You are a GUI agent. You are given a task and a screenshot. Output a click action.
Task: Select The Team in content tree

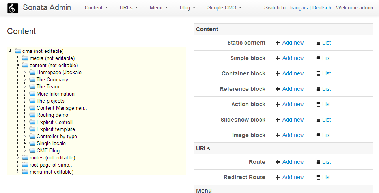tap(48, 86)
